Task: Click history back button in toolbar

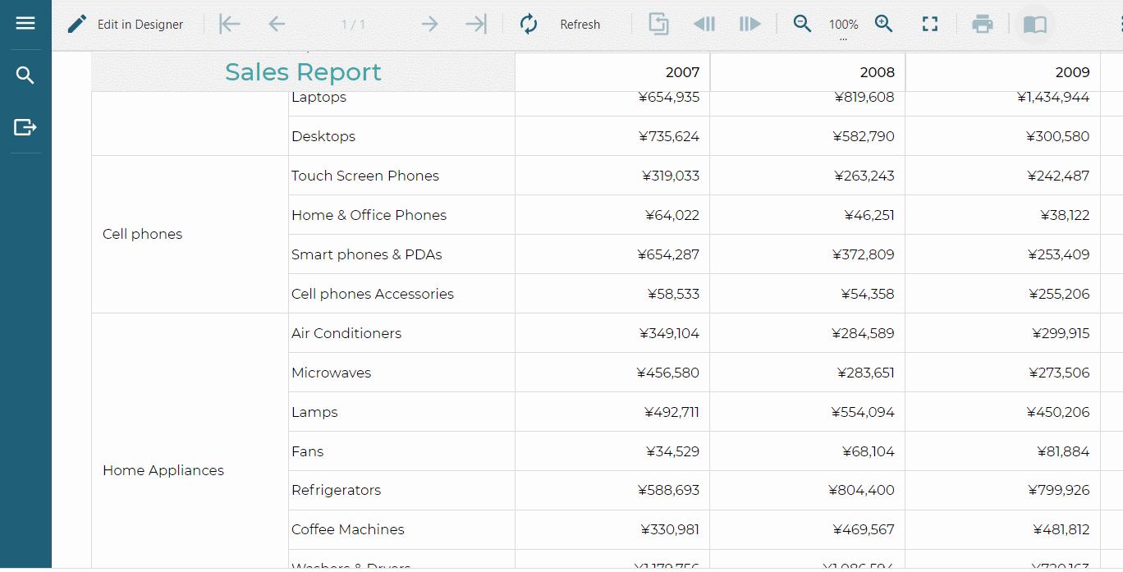Action: point(704,24)
